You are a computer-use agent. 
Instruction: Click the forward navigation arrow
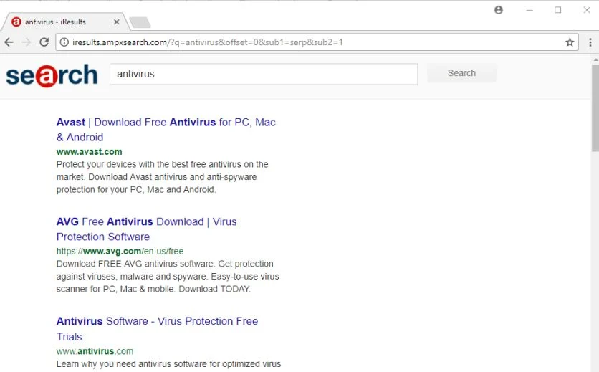[27, 42]
